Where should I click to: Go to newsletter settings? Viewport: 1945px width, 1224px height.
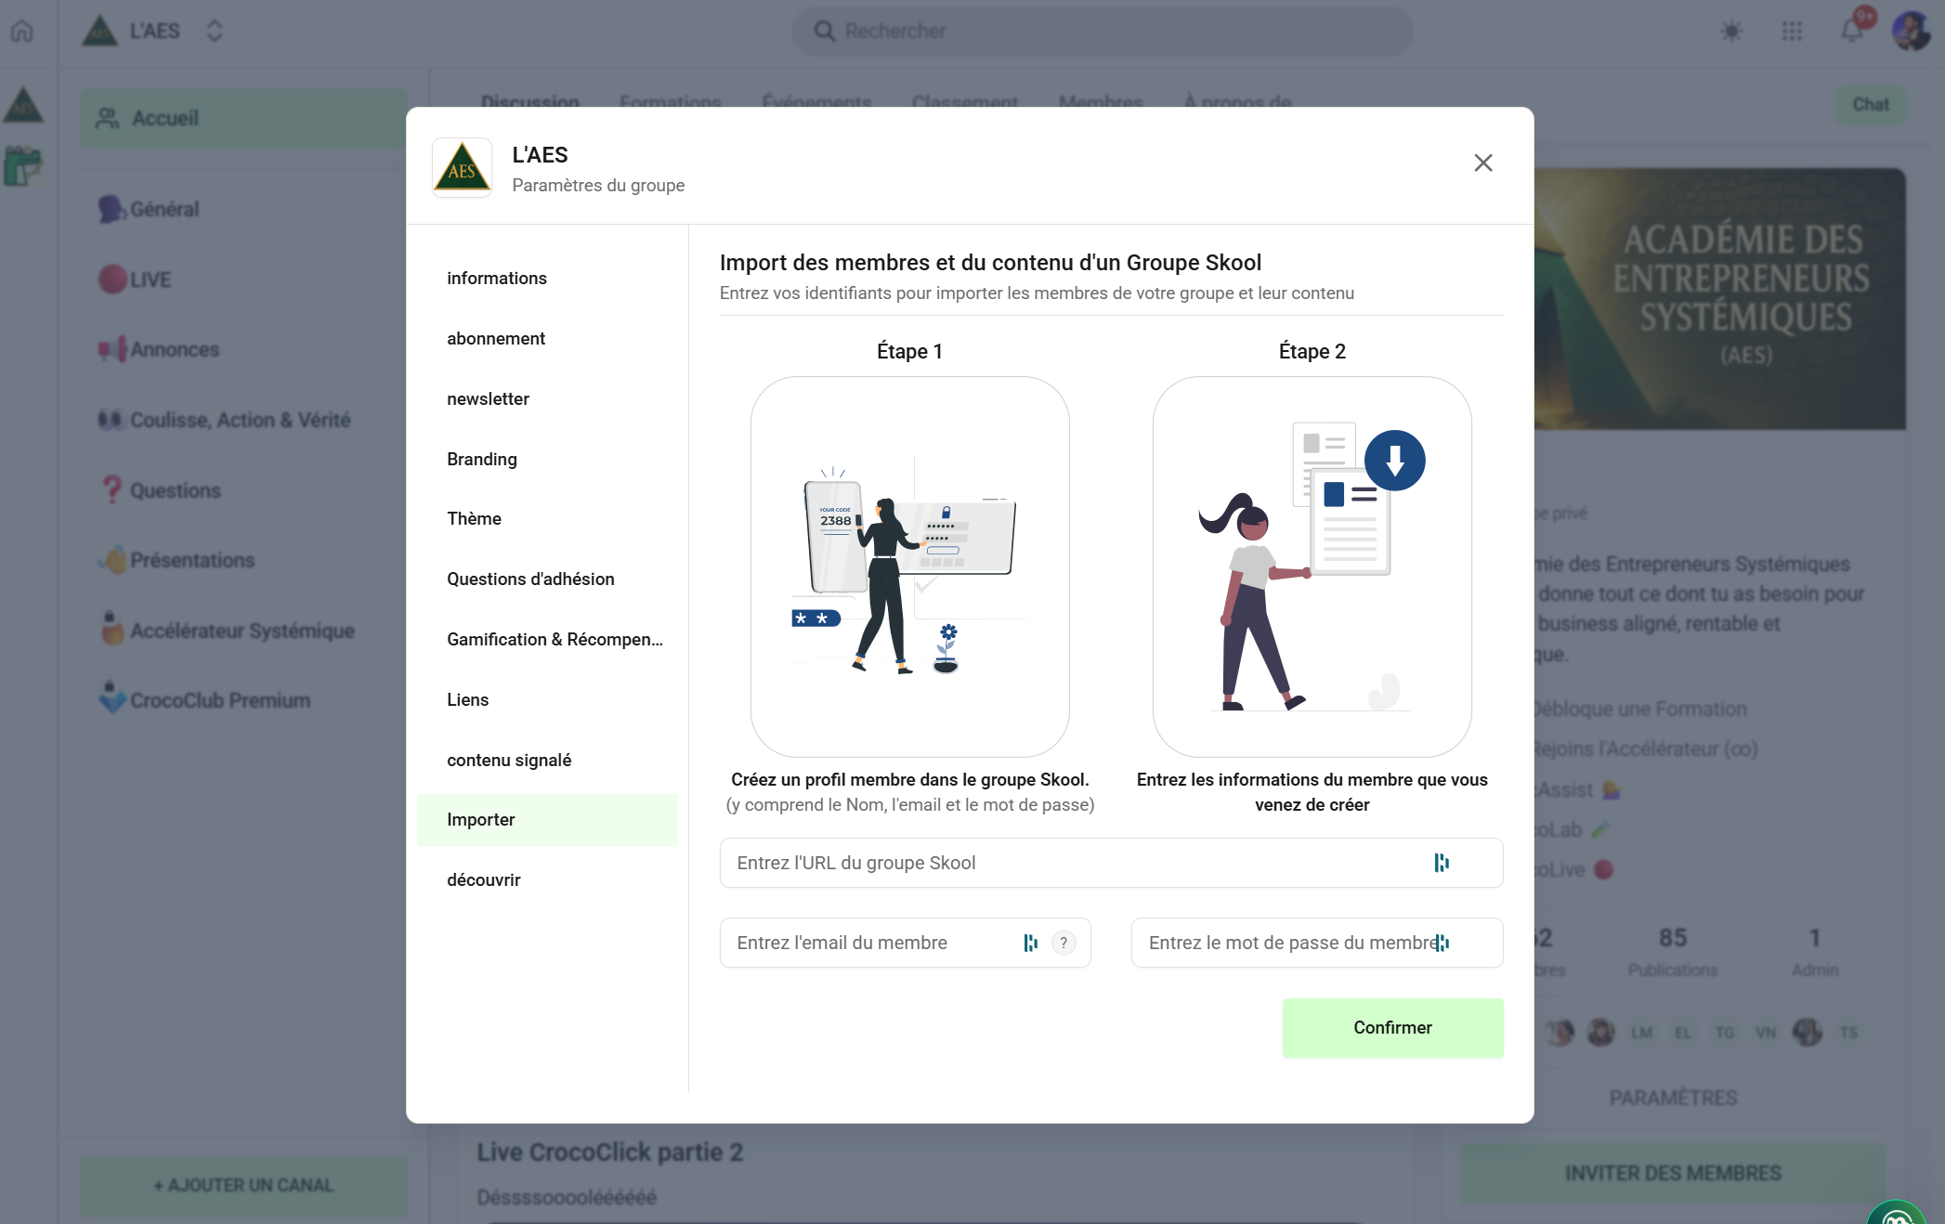point(547,399)
